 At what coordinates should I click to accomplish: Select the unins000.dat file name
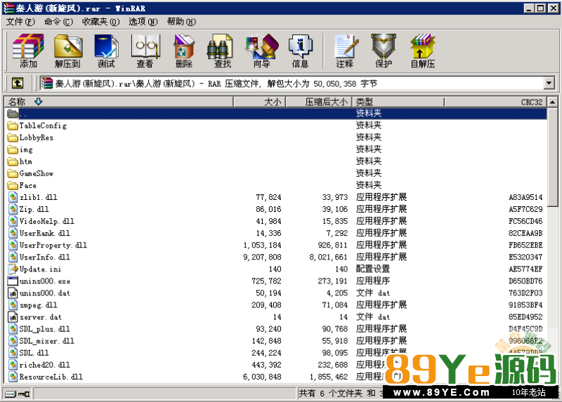click(x=45, y=293)
